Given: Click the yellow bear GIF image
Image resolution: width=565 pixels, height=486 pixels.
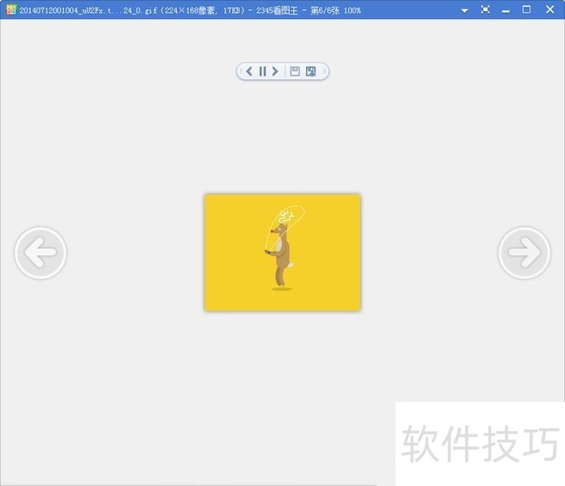Looking at the screenshot, I should point(282,252).
